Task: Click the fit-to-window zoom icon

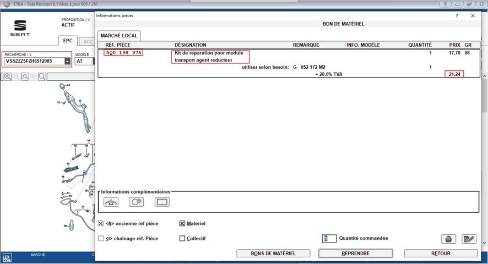Action: (x=25, y=76)
